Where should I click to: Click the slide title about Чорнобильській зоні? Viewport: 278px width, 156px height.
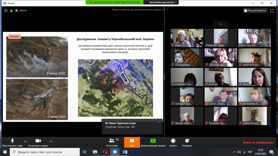115,39
